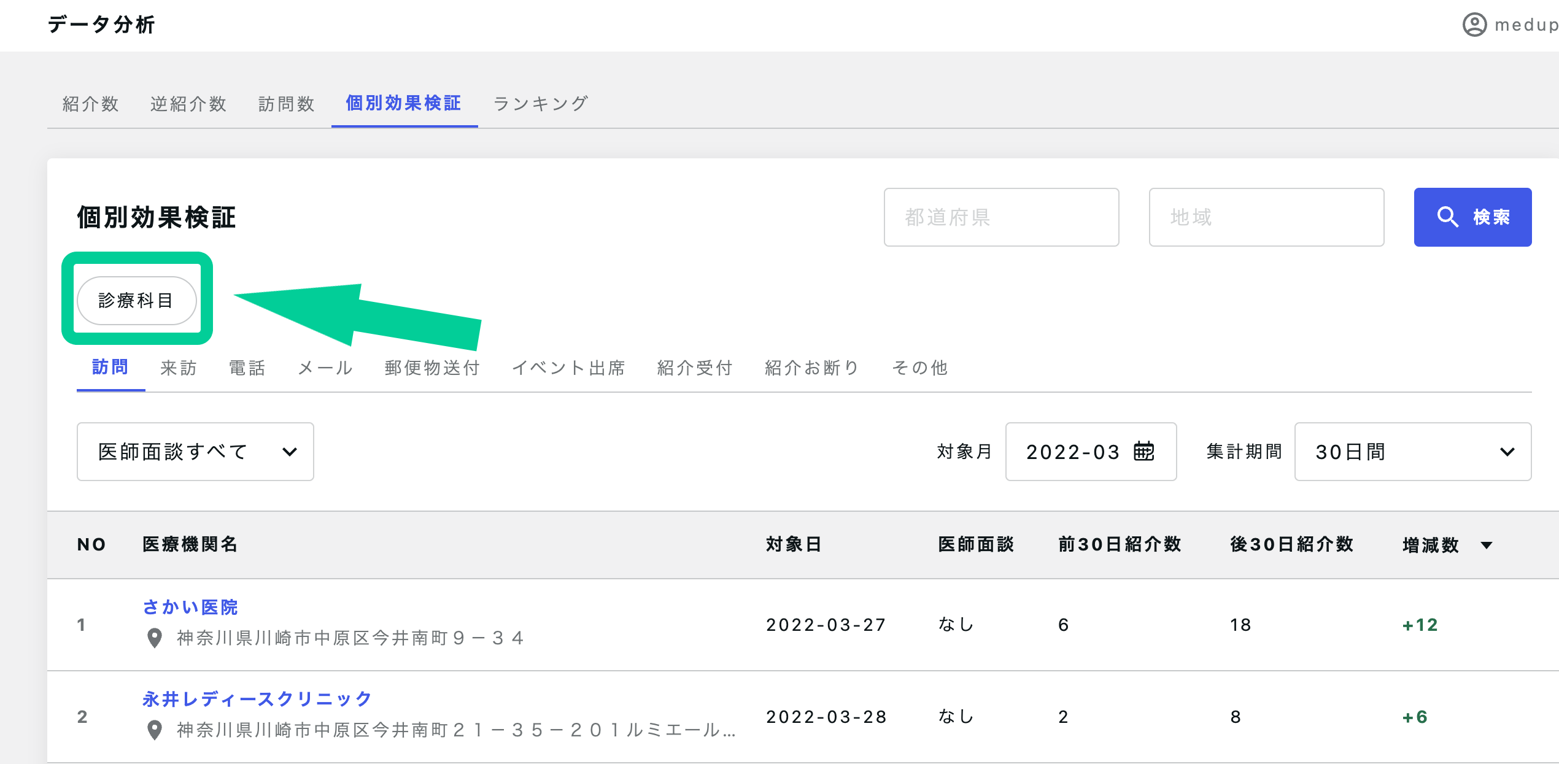Viewport: 1559px width, 764px height.
Task: Click the 後30日紹介数 column header
Action: point(1291,544)
